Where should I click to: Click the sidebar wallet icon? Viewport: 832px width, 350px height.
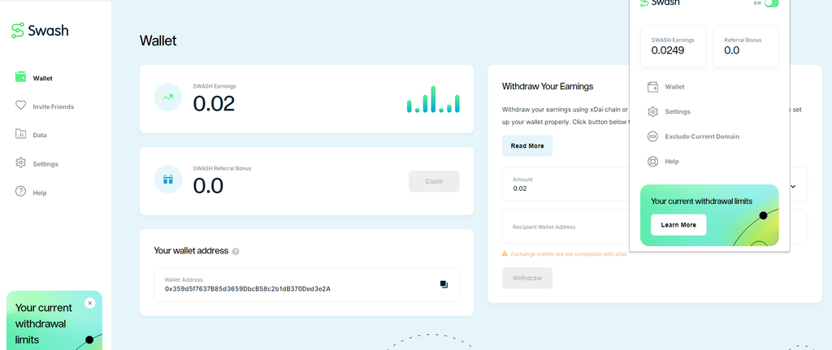point(20,77)
